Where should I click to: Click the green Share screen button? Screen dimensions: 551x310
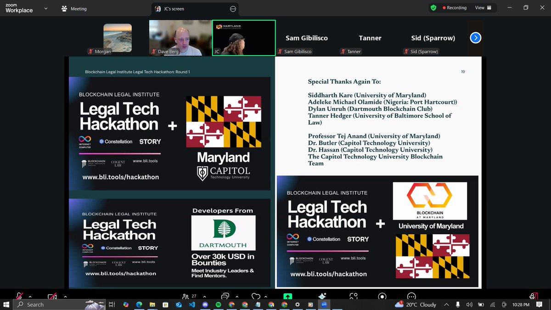point(288,297)
